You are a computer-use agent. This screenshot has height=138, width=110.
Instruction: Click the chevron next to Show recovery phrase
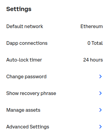[100, 93]
